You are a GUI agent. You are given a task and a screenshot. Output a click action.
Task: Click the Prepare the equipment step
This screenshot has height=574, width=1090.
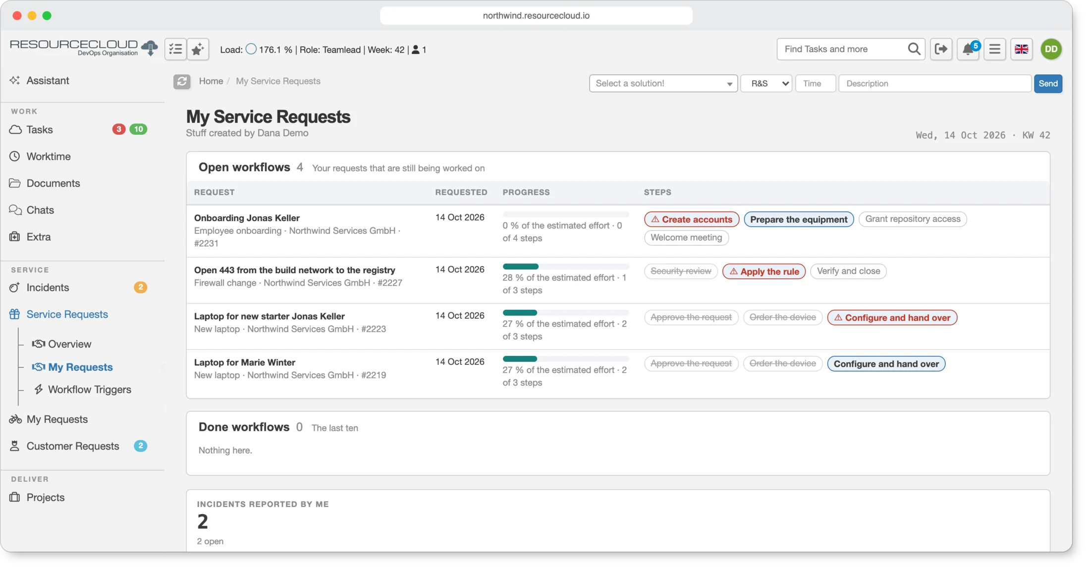pos(799,219)
